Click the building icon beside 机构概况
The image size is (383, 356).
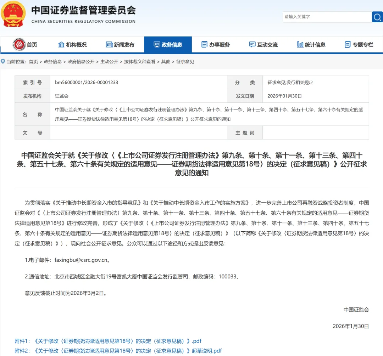(61, 44)
